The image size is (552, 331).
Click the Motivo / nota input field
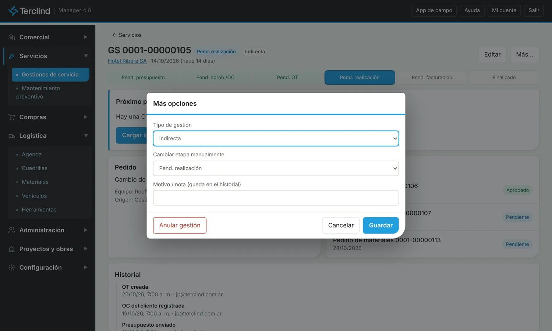[276, 198]
